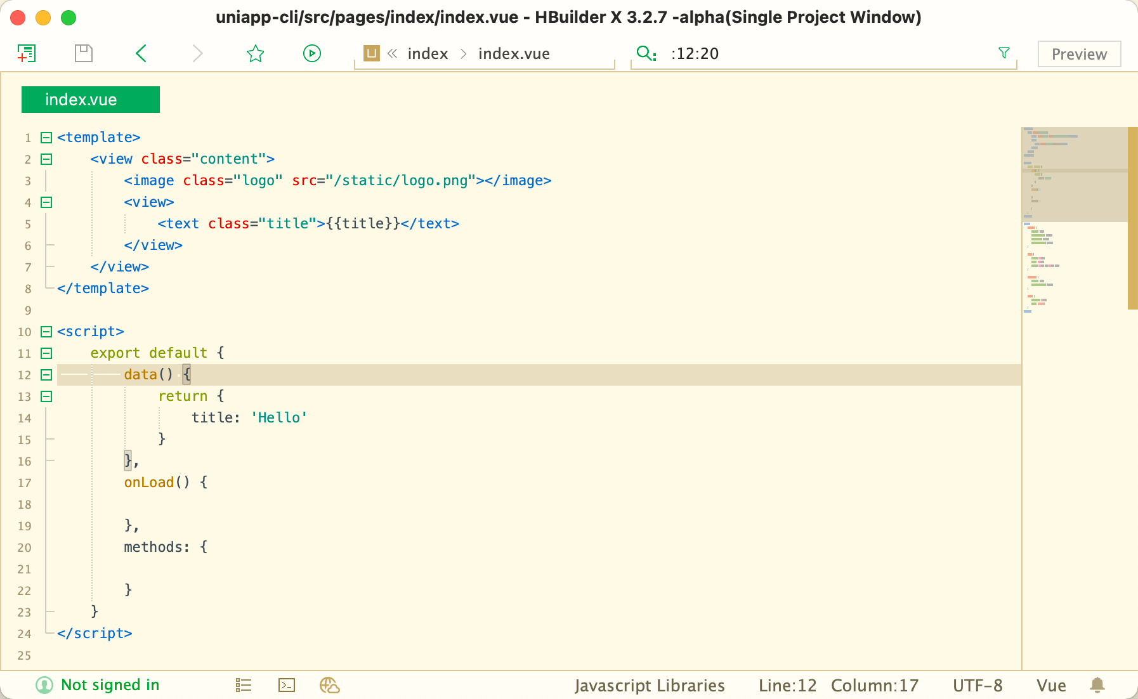This screenshot has height=699, width=1138.
Task: Click the project type icon in breadcrumb
Action: click(x=372, y=53)
